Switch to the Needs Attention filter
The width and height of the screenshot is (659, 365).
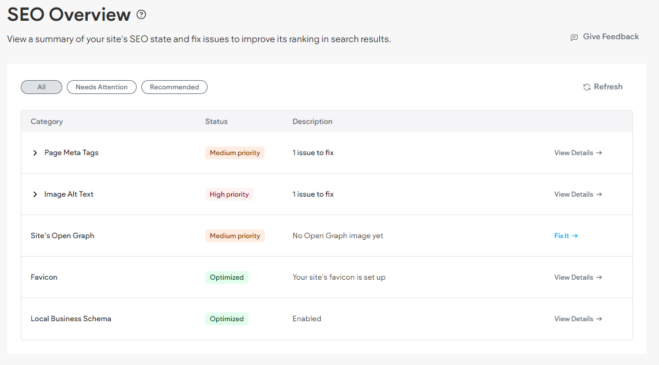pyautogui.click(x=101, y=86)
